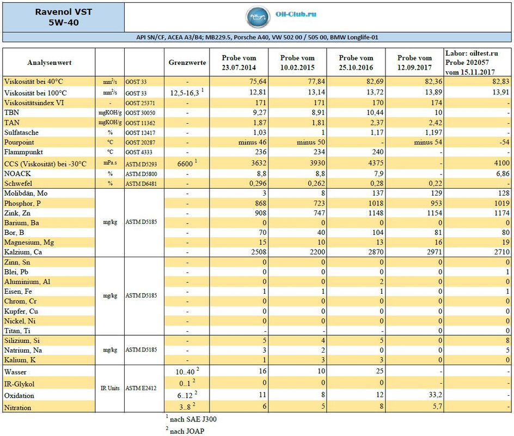514x436 pixels.
Task: Click the 10,44 TBN value
Action: coord(375,112)
